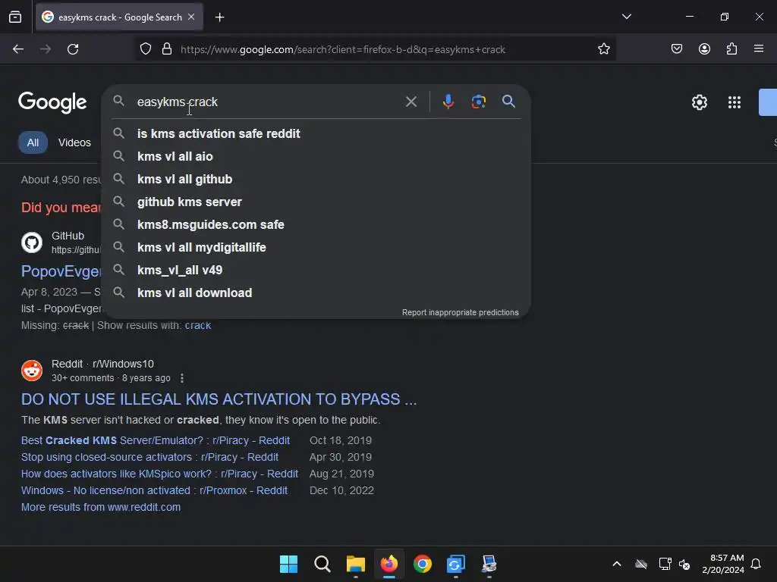This screenshot has width=777, height=582.
Task: Launch Google Chrome from taskbar
Action: (422, 564)
